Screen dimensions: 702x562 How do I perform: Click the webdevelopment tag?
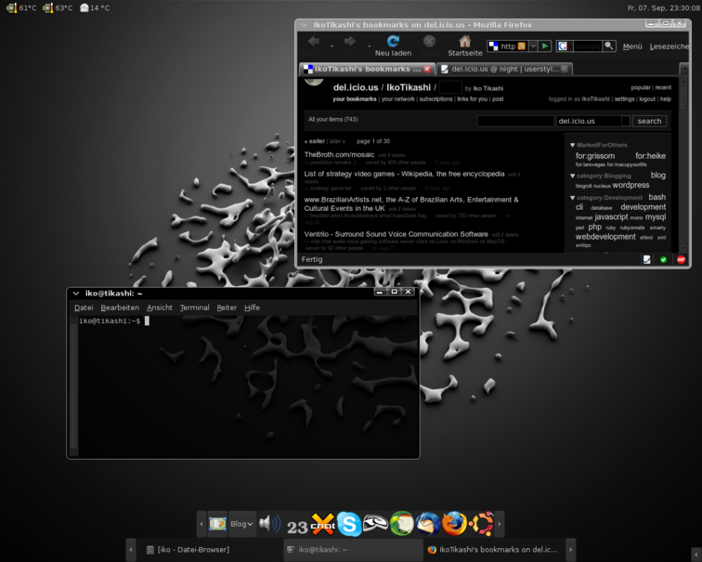pyautogui.click(x=605, y=237)
